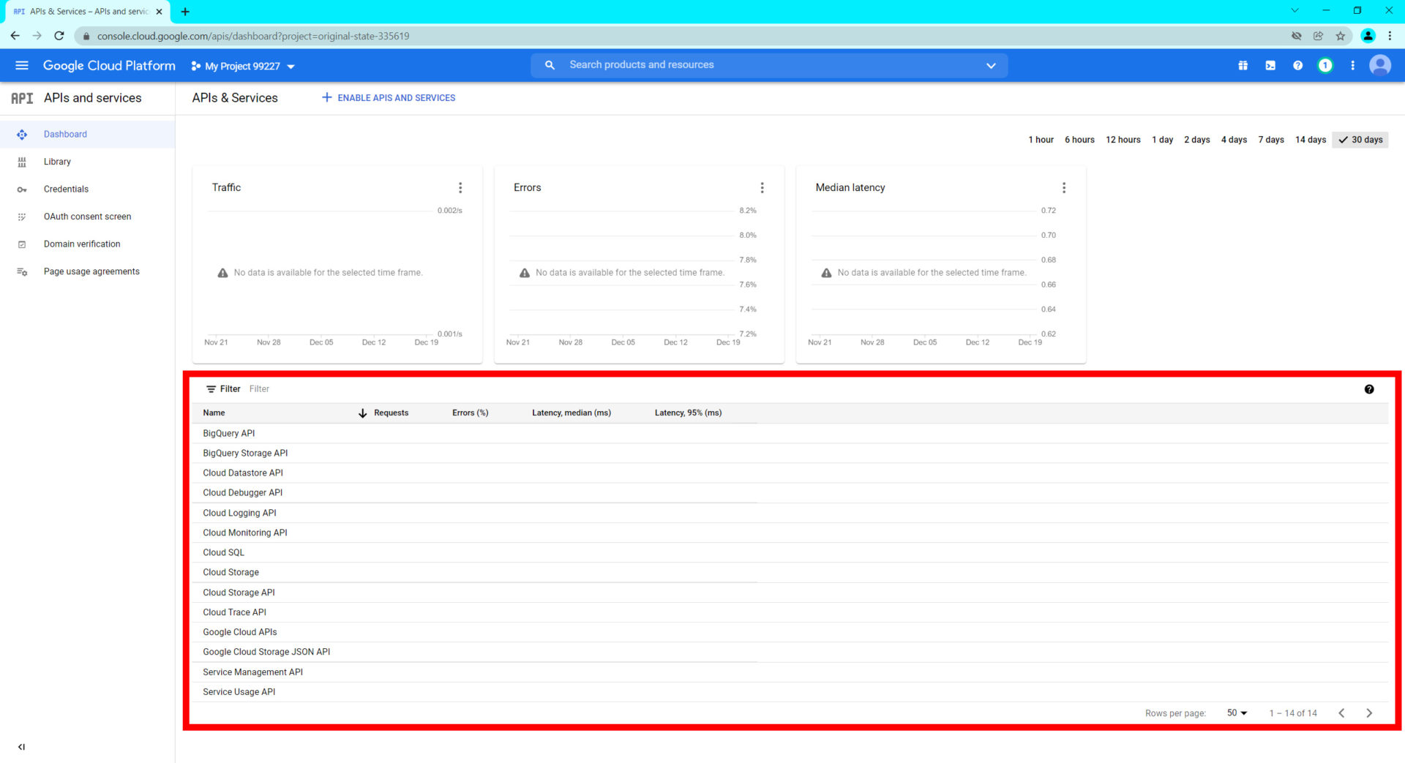Open rows per page 50 dropdown
The height and width of the screenshot is (763, 1405).
(x=1237, y=713)
